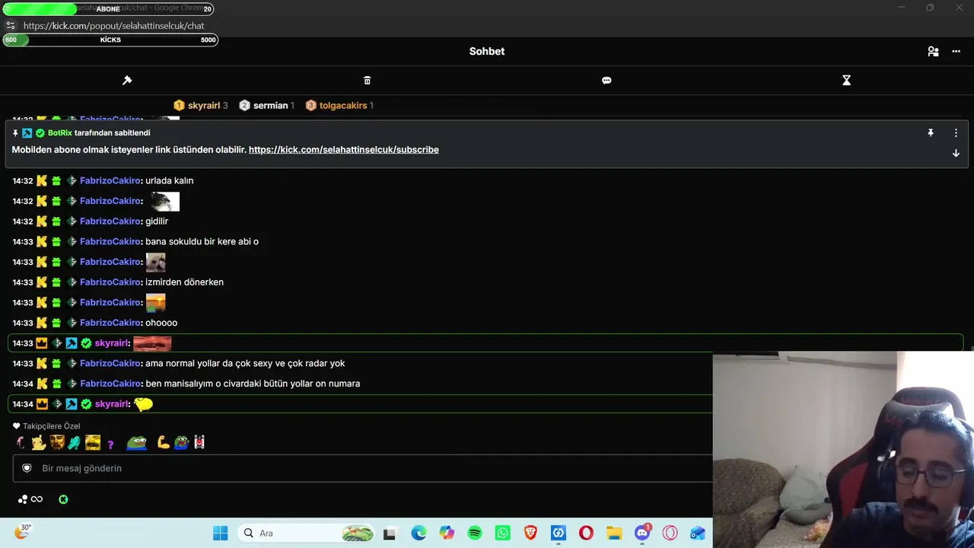Insert the teal dancing alien emote
Screen dimensions: 974x548
pos(74,442)
